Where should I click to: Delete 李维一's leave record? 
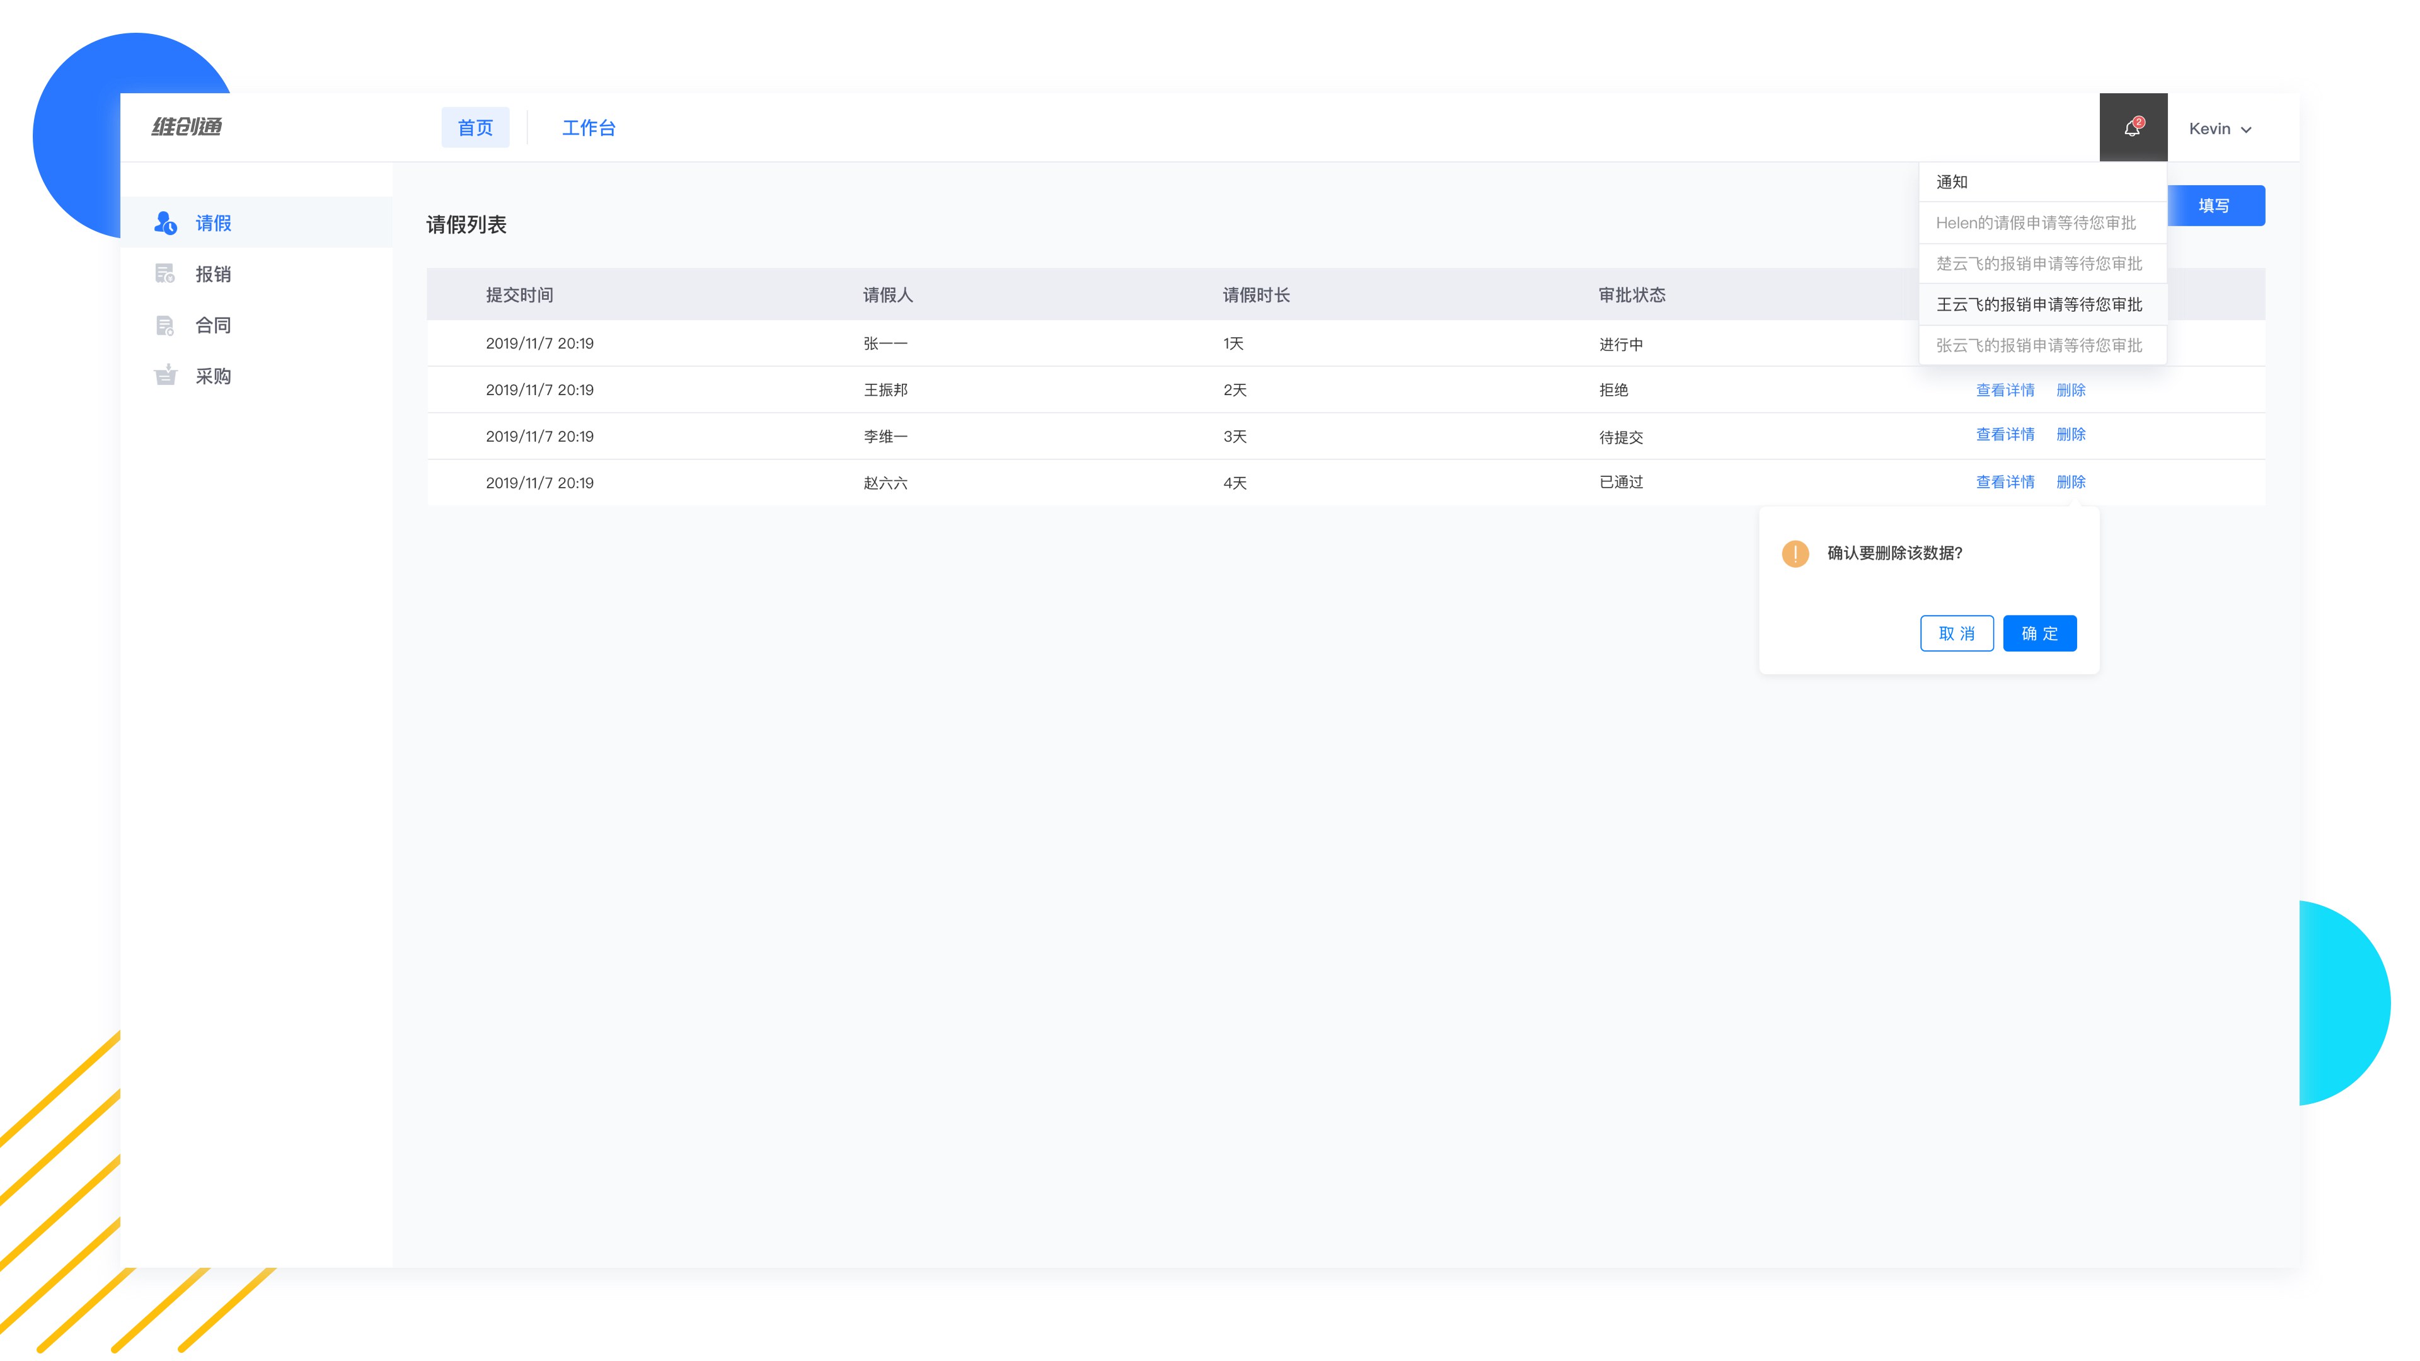point(2070,434)
